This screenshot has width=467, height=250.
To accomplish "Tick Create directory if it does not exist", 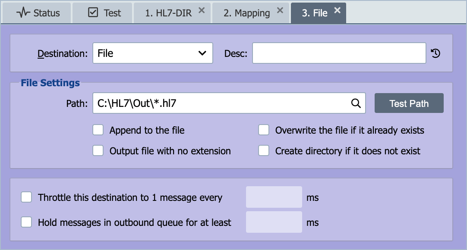I will pyautogui.click(x=264, y=151).
